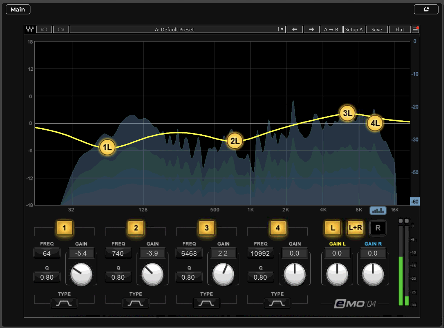This screenshot has width=444, height=328.
Task: Click band 2 Q value field
Action: [x=118, y=277]
